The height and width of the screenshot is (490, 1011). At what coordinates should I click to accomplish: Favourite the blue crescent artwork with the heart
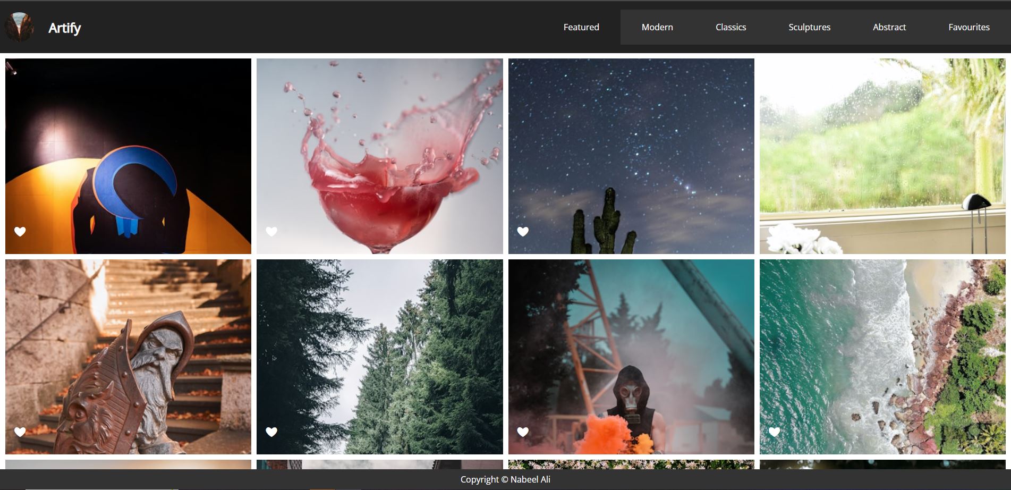pyautogui.click(x=20, y=232)
